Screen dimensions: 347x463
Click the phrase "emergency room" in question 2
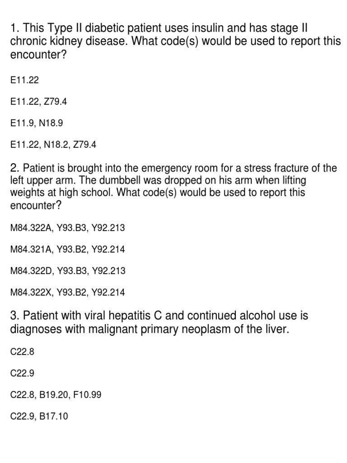click(x=170, y=169)
